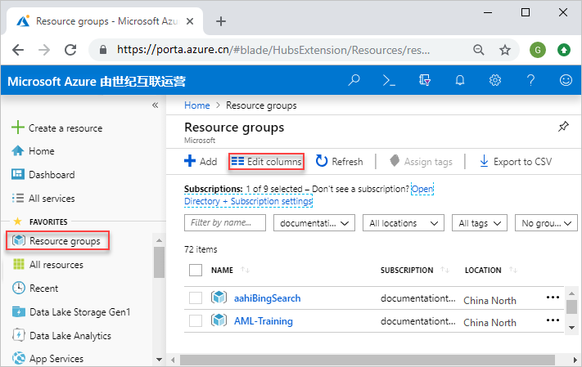This screenshot has width=582, height=367.
Task: Reload the page with browser refresh icon
Action: [x=70, y=50]
